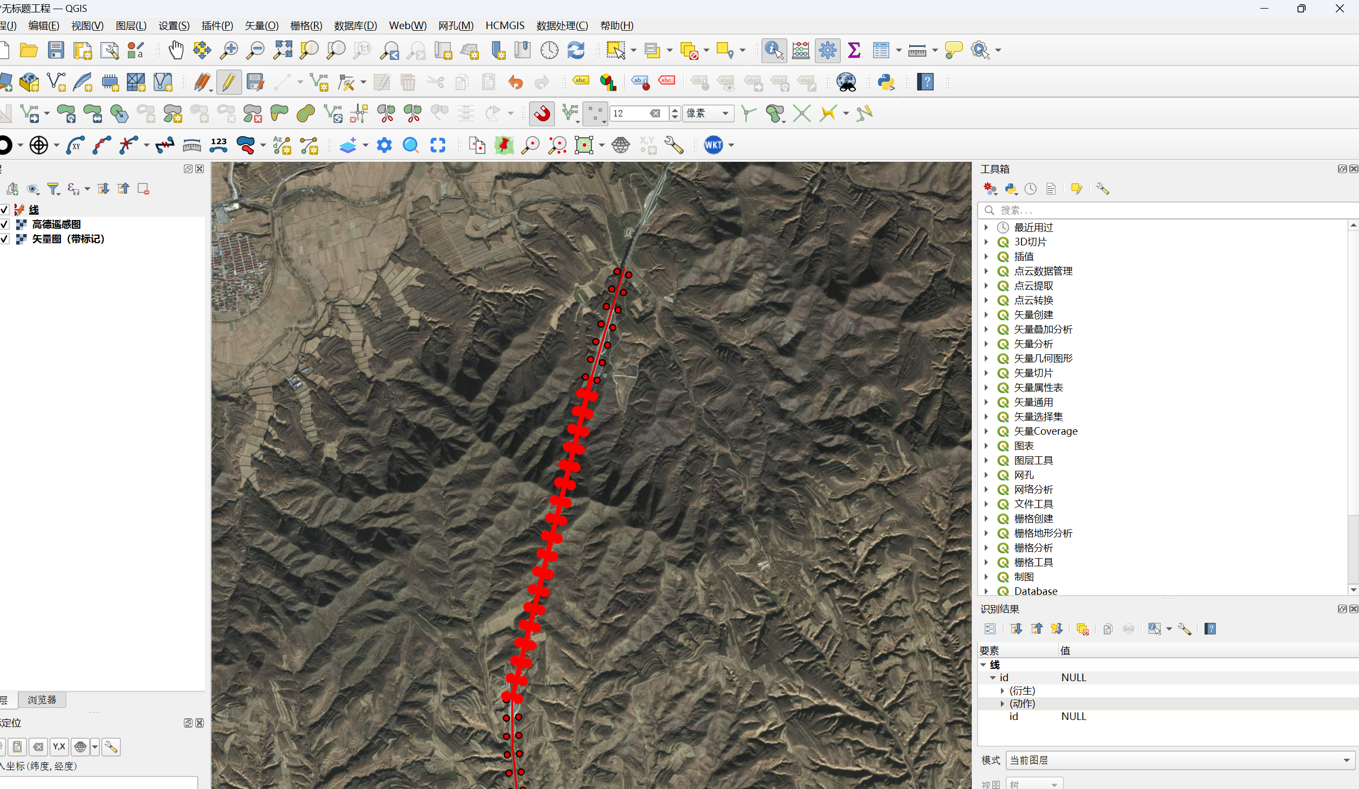
Task: Open the 像素 snapping unit dropdown
Action: [x=708, y=113]
